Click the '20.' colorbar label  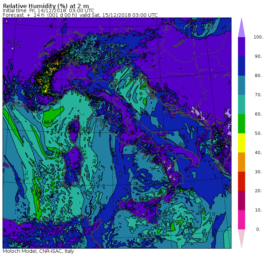point(258,191)
